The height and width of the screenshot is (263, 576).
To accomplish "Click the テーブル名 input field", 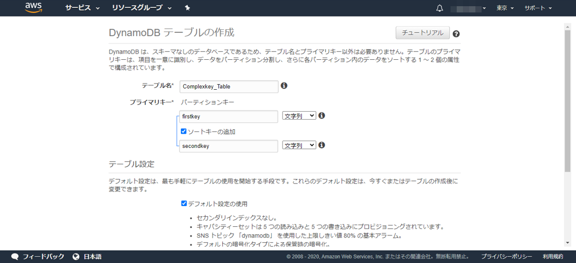I will pos(229,86).
